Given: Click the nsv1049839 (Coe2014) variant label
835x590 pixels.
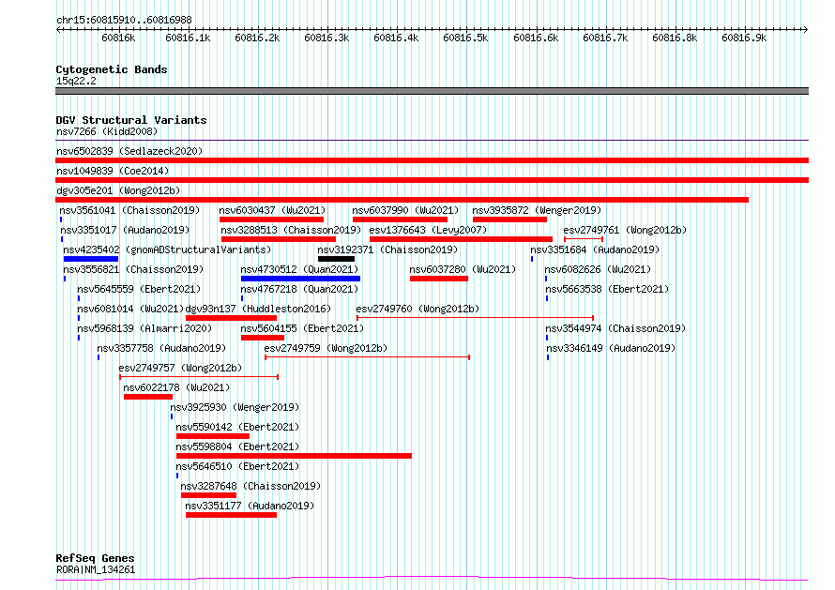Looking at the screenshot, I should point(113,171).
